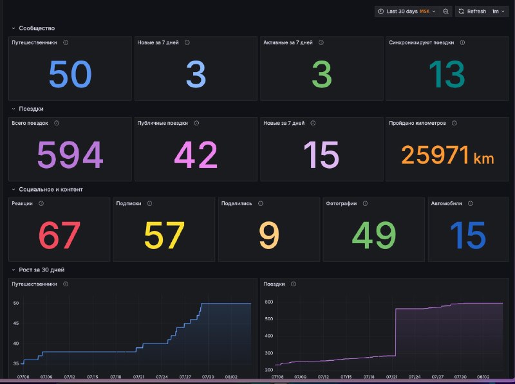Click info icon next to Путешественники stat panel
Image resolution: width=515 pixels, height=384 pixels.
(x=66, y=42)
